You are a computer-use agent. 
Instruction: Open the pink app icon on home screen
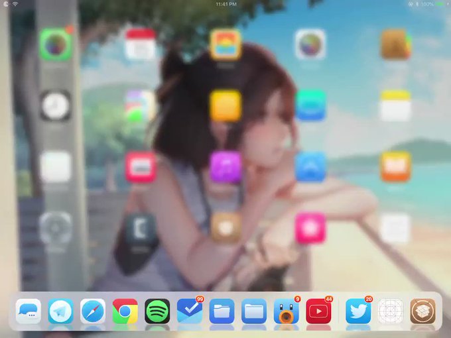[310, 229]
